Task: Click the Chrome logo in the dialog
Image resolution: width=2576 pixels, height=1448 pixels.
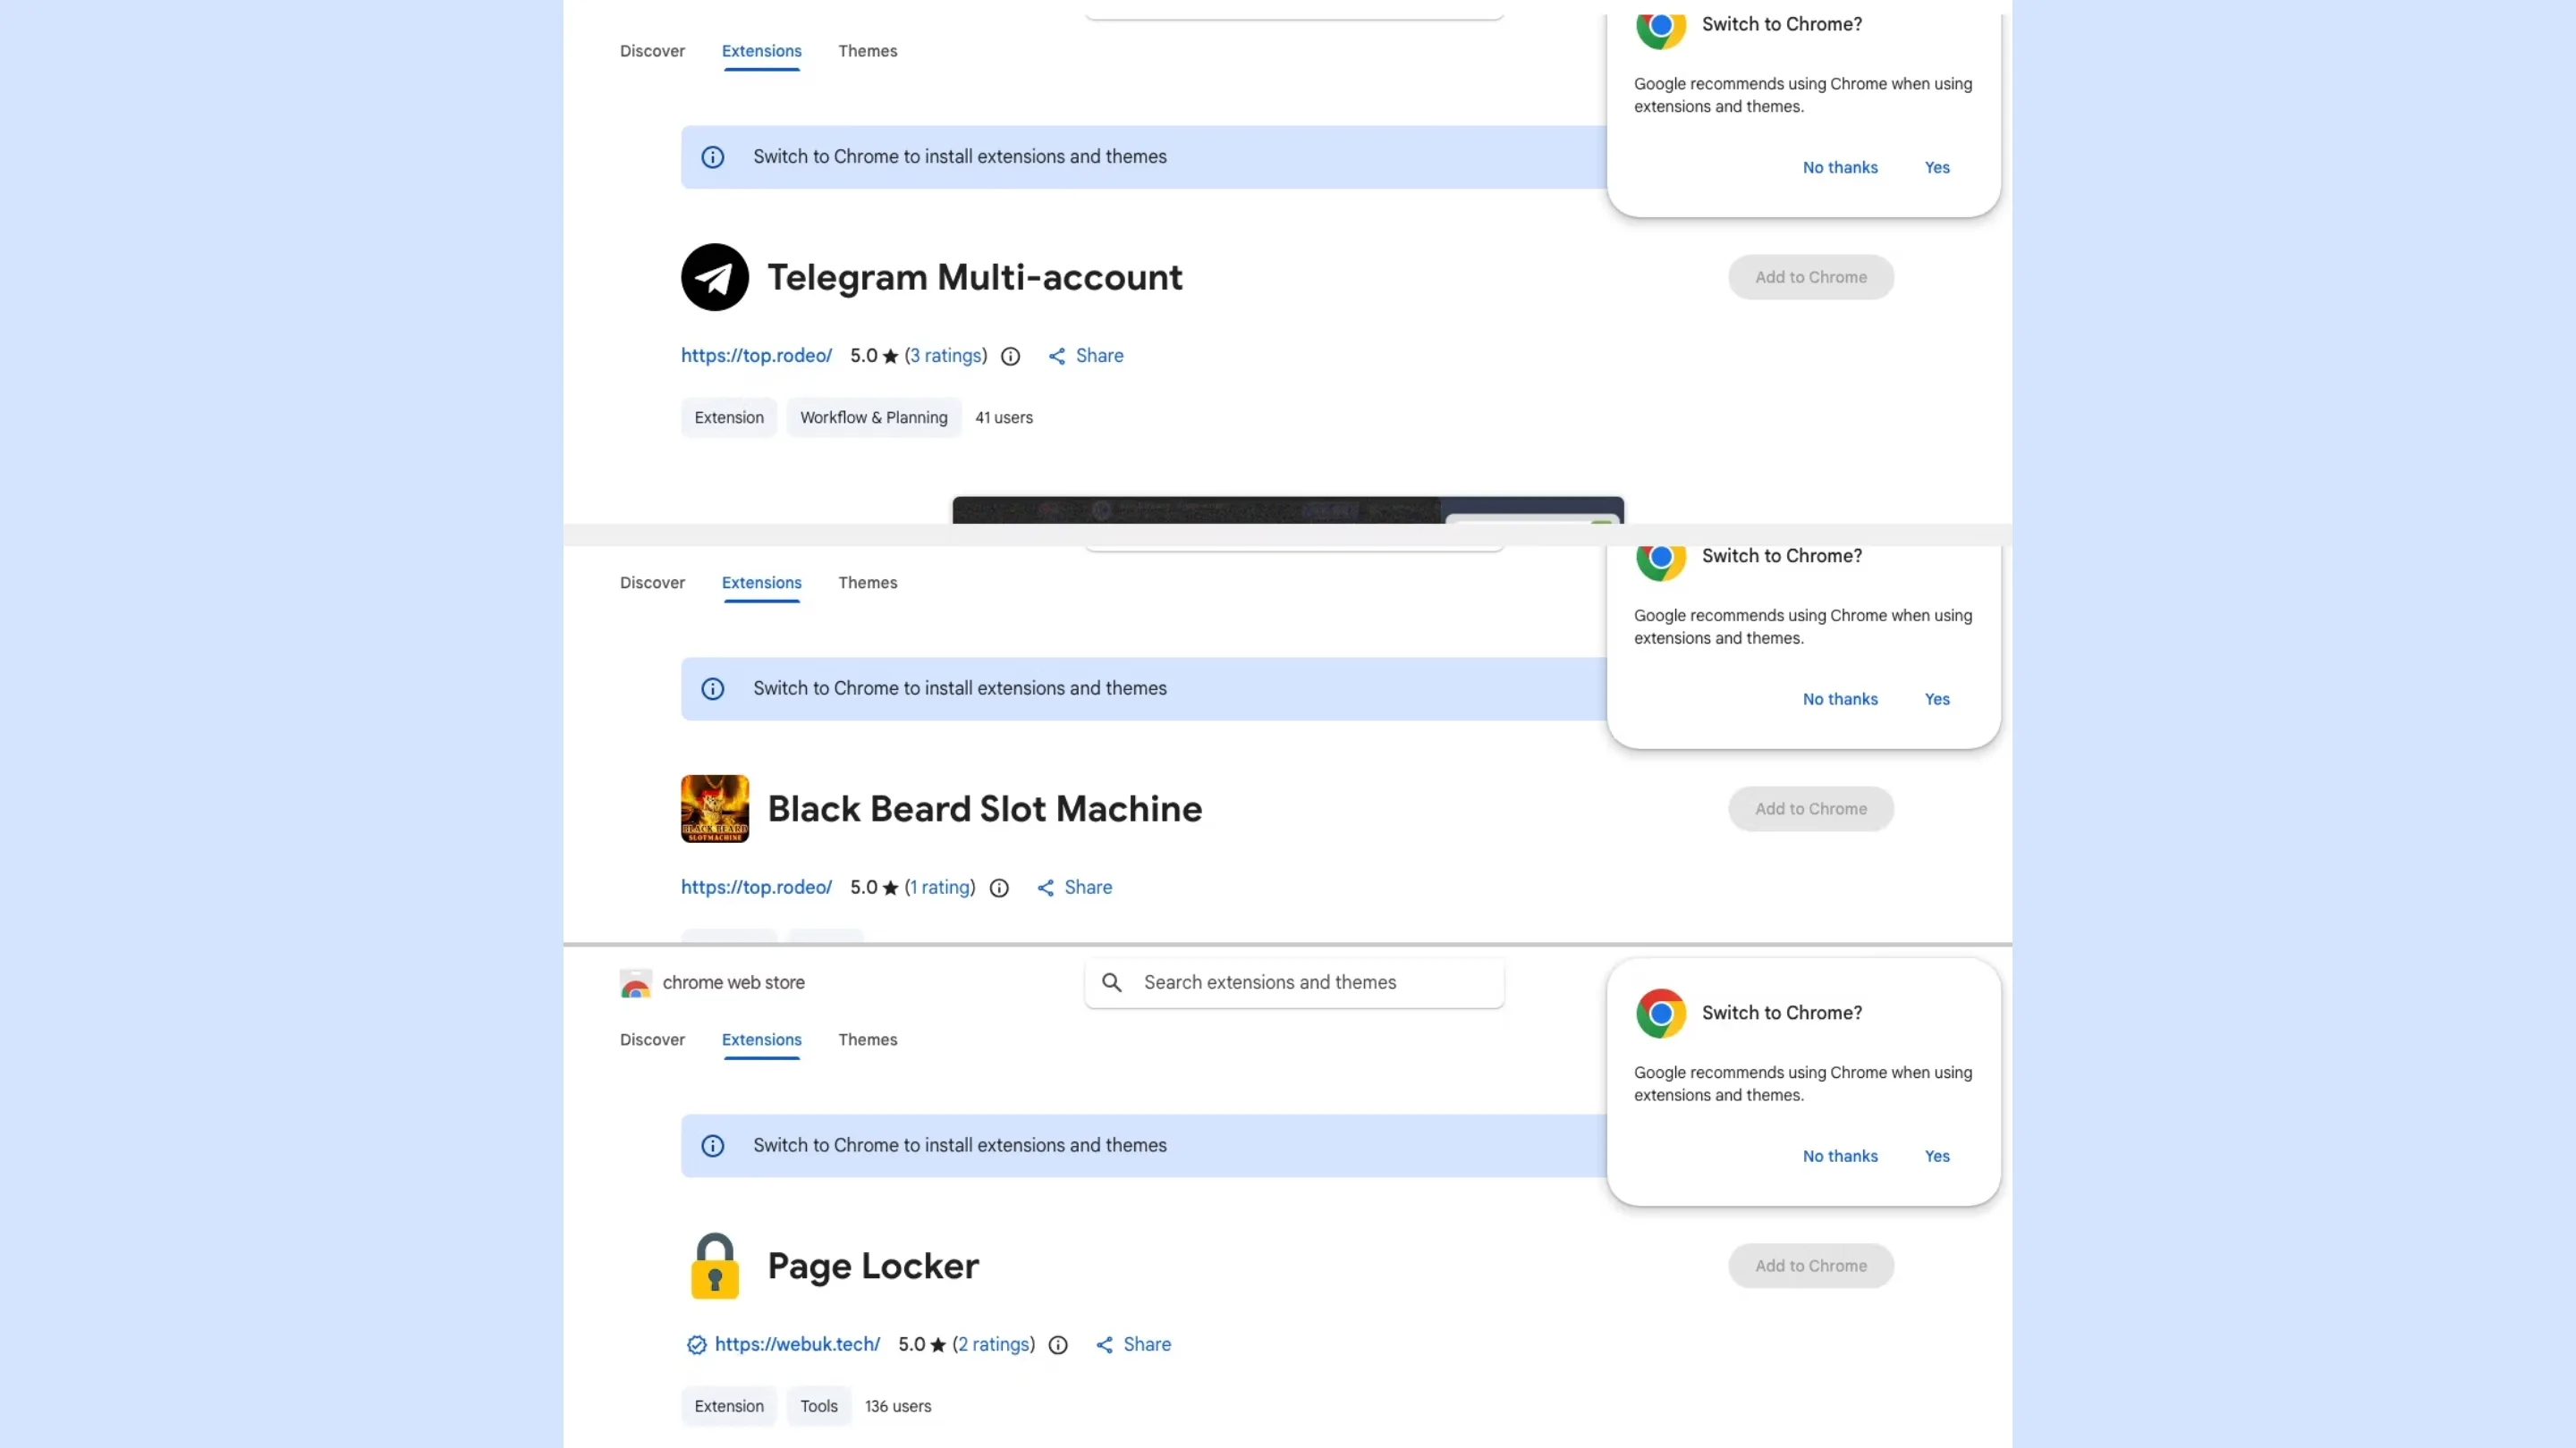Action: point(1660,1013)
